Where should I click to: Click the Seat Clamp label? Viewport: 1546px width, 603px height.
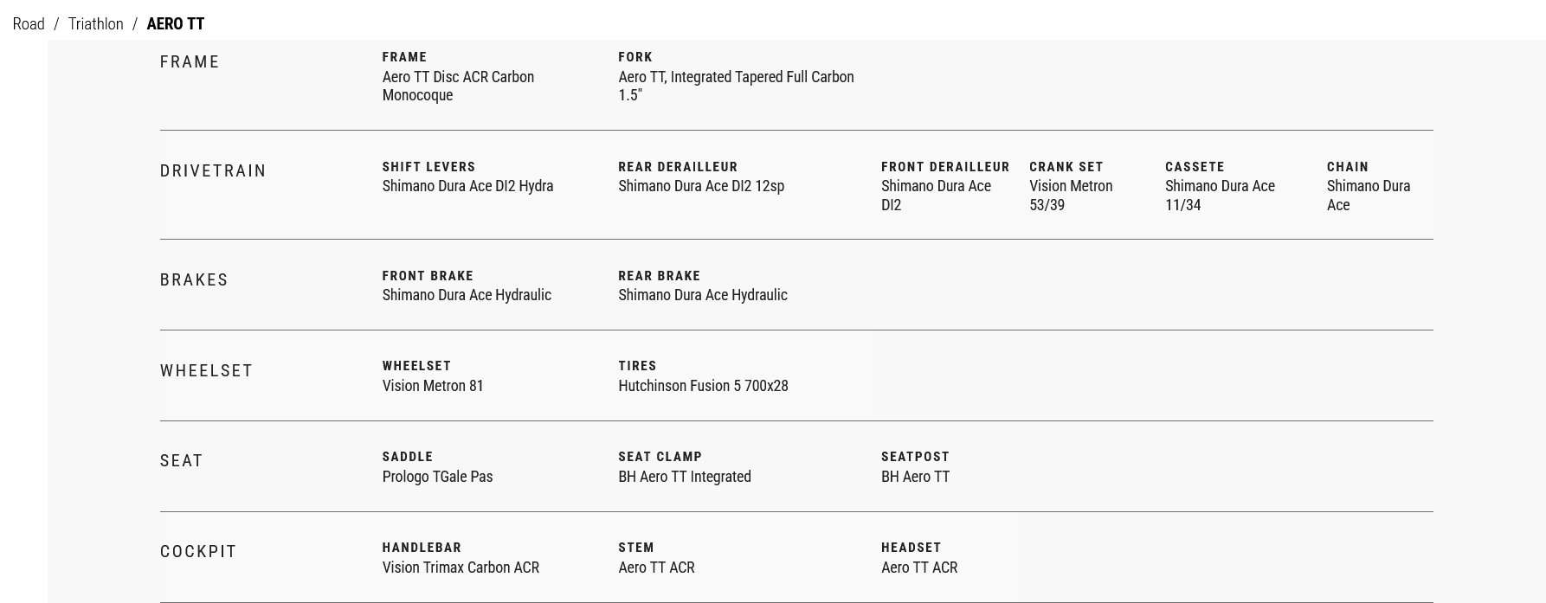660,457
